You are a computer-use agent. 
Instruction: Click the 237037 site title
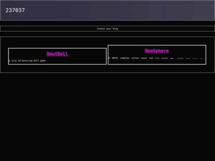tap(15, 10)
